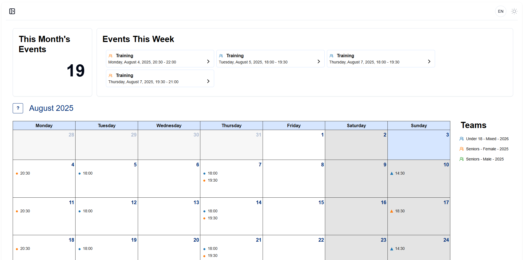Open Thursday 19:30 - 21:00 Training card
This screenshot has width=523, height=260.
(160, 78)
